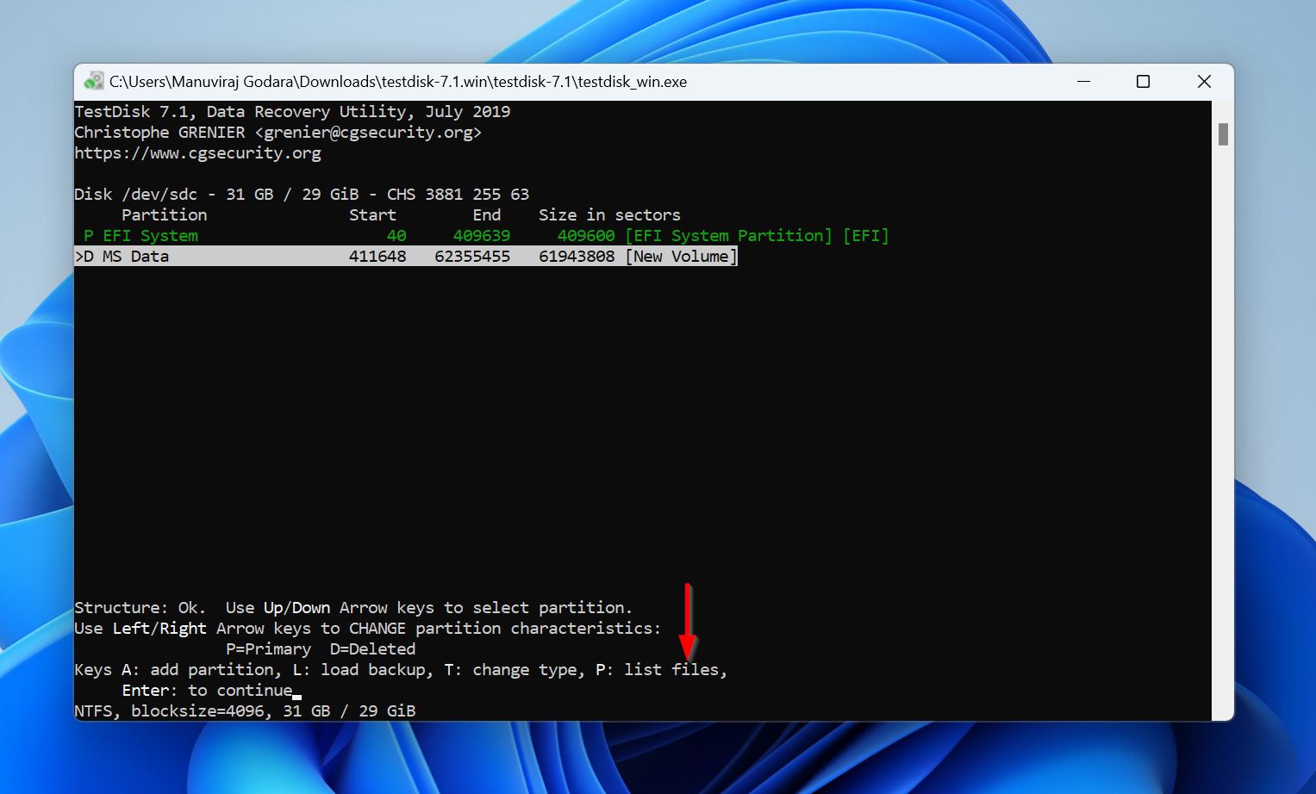Click the https://www.cgsecurity.org URL text
Screen dimensions: 1316x794
[197, 153]
